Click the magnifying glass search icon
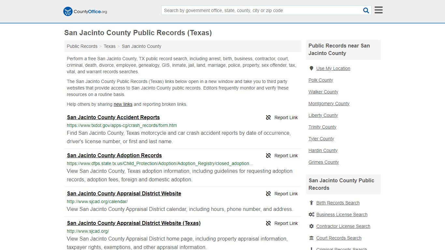This screenshot has height=250, width=445. coord(366,10)
